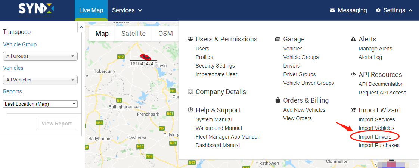The image size is (419, 168).
Task: Click the Garage section icon
Action: pyautogui.click(x=277, y=39)
